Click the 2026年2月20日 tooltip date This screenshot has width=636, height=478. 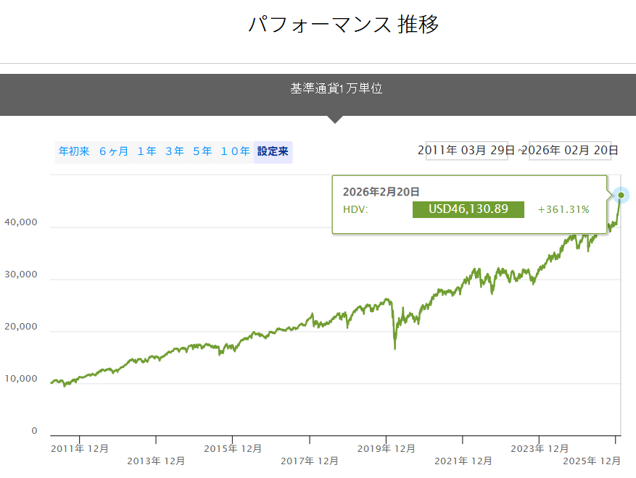click(381, 192)
